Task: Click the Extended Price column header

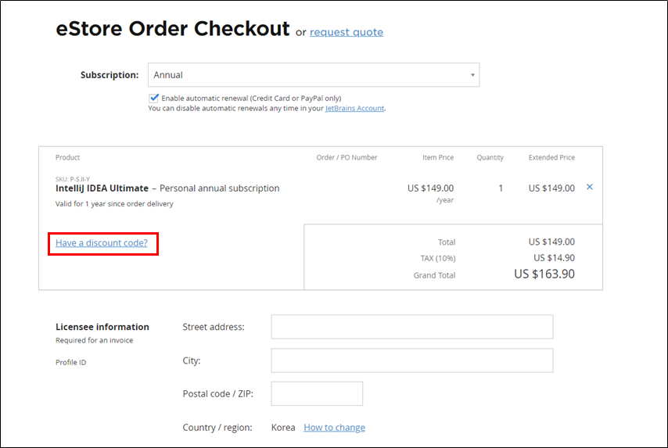Action: coord(551,158)
